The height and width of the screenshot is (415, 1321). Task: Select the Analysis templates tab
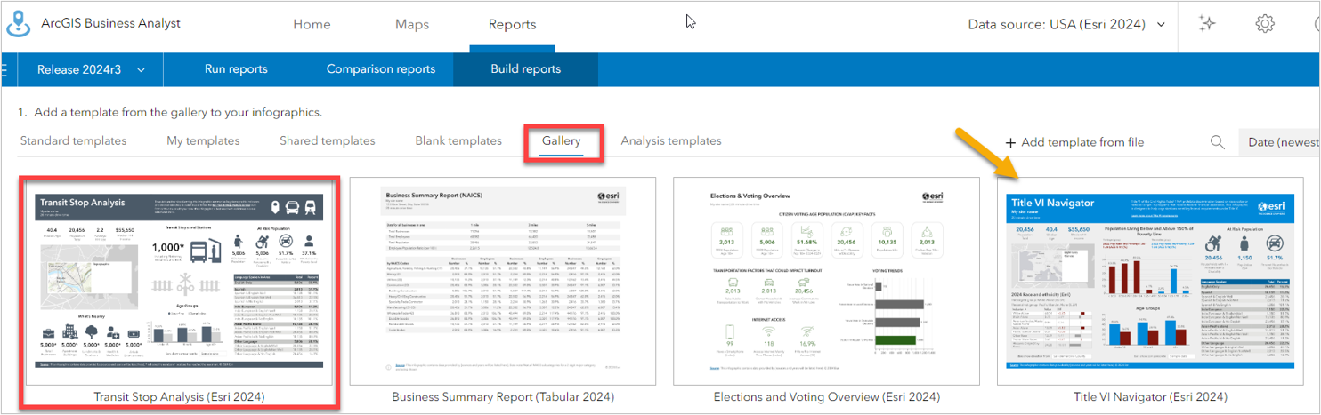click(670, 140)
